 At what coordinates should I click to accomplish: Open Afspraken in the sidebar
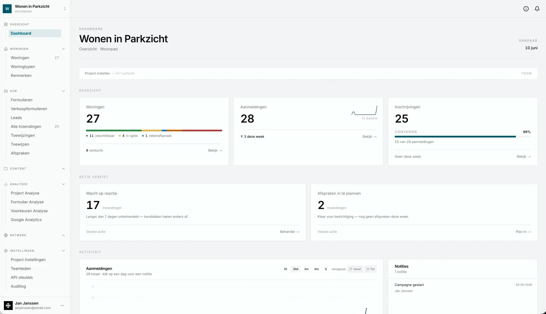(35, 153)
